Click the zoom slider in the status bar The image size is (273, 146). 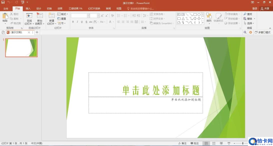click(243, 143)
